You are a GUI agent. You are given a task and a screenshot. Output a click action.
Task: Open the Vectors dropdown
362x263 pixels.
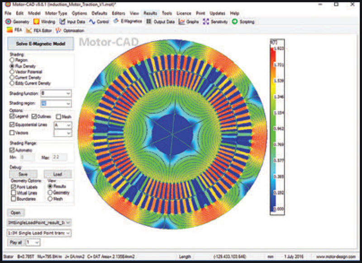tap(63, 133)
